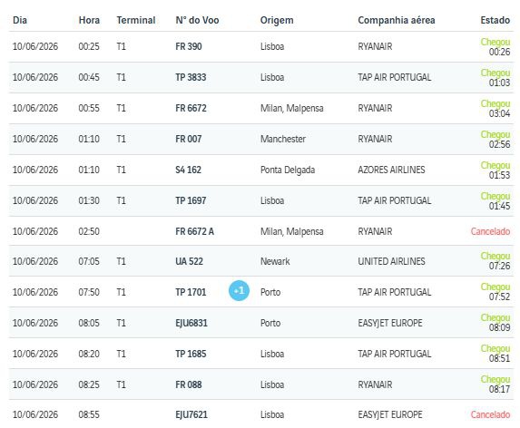
Task: Click the Hora column header
Action: 89,20
